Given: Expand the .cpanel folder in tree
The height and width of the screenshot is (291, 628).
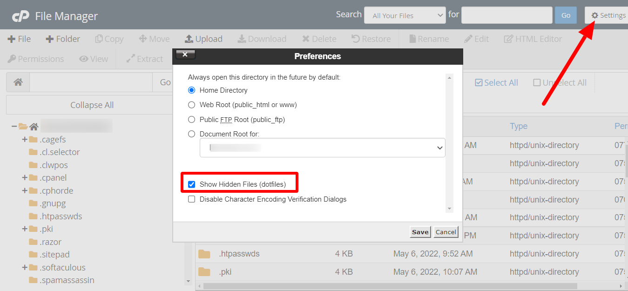Looking at the screenshot, I should pos(25,177).
